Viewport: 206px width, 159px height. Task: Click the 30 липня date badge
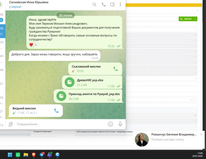[x=65, y=15]
